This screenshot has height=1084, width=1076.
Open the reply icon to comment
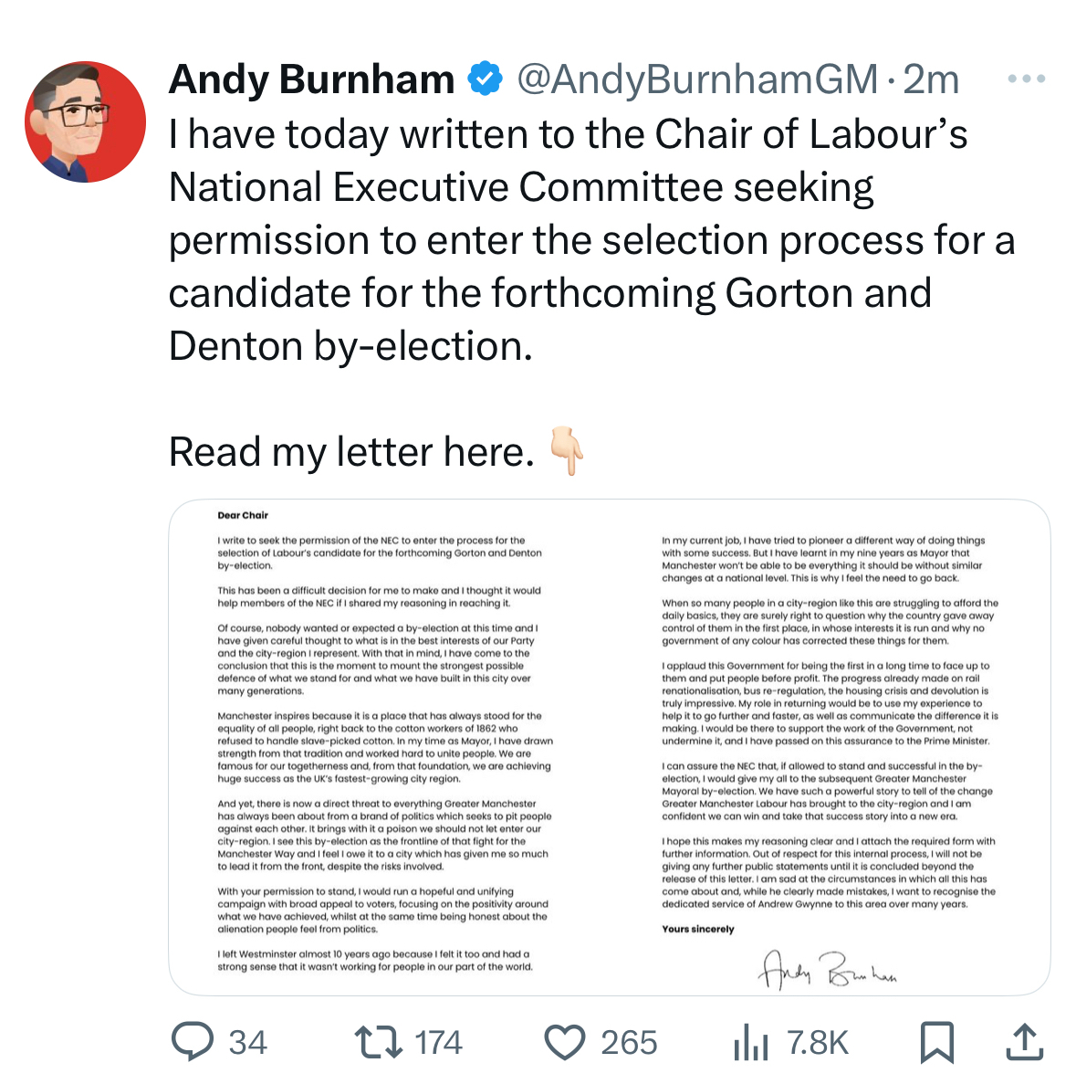click(x=193, y=1042)
